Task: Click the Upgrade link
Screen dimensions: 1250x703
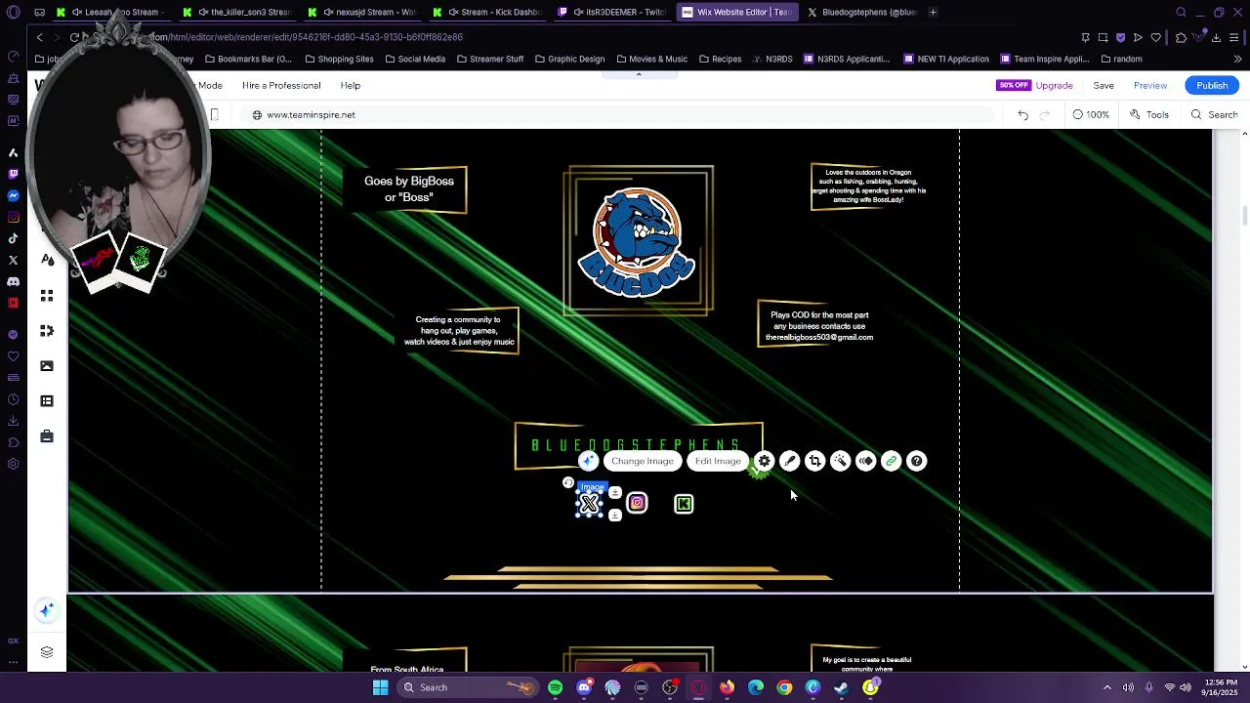Action: 1055,85
